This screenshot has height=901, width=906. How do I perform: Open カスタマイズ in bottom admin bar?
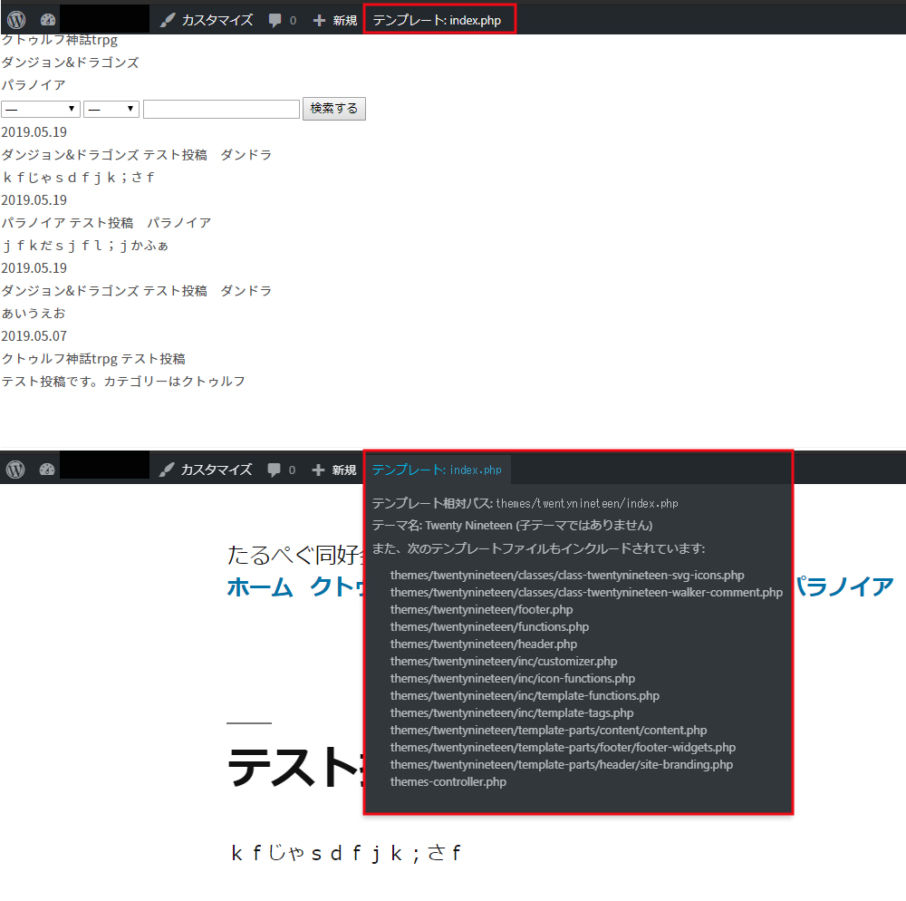click(206, 470)
